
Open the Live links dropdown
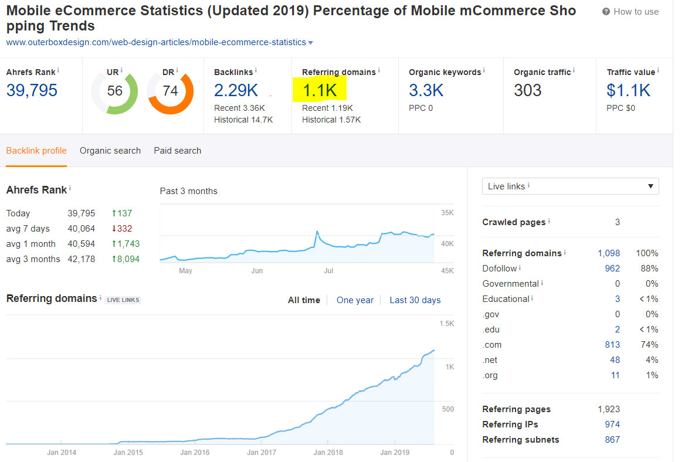(x=569, y=186)
